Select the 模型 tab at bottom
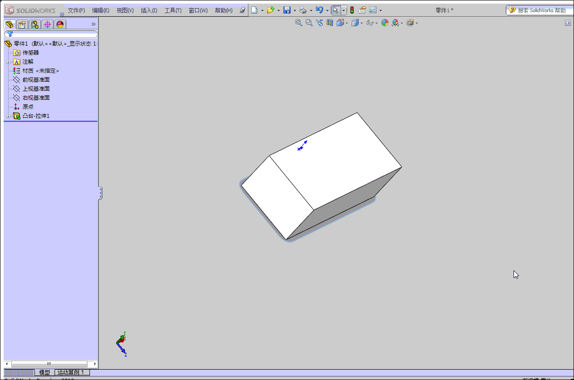Image resolution: width=574 pixels, height=380 pixels. pyautogui.click(x=45, y=372)
